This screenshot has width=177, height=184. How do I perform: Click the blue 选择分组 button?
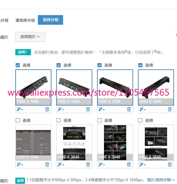(50, 20)
